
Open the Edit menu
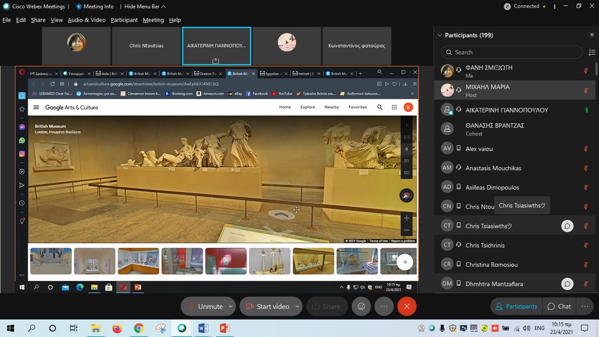pos(21,20)
